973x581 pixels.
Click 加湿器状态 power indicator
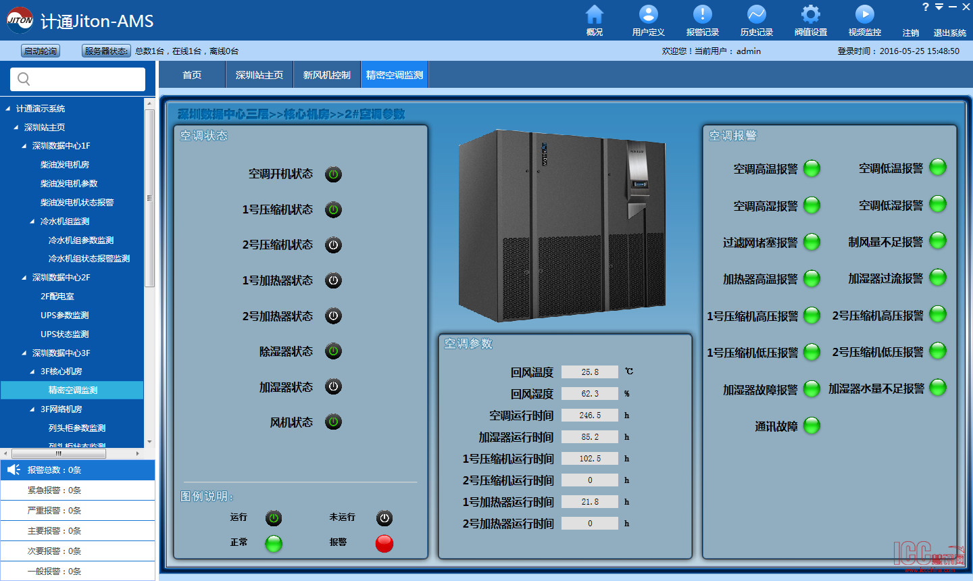[333, 386]
